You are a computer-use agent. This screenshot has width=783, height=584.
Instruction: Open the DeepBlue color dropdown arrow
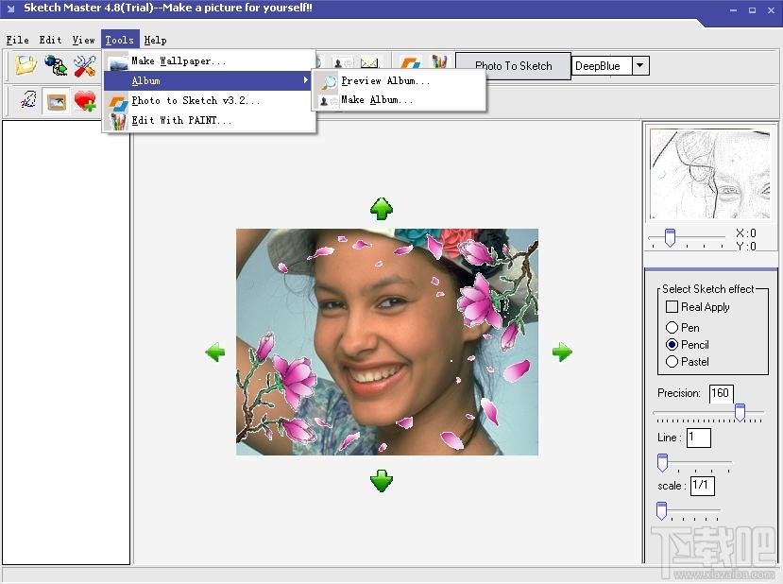(x=639, y=66)
